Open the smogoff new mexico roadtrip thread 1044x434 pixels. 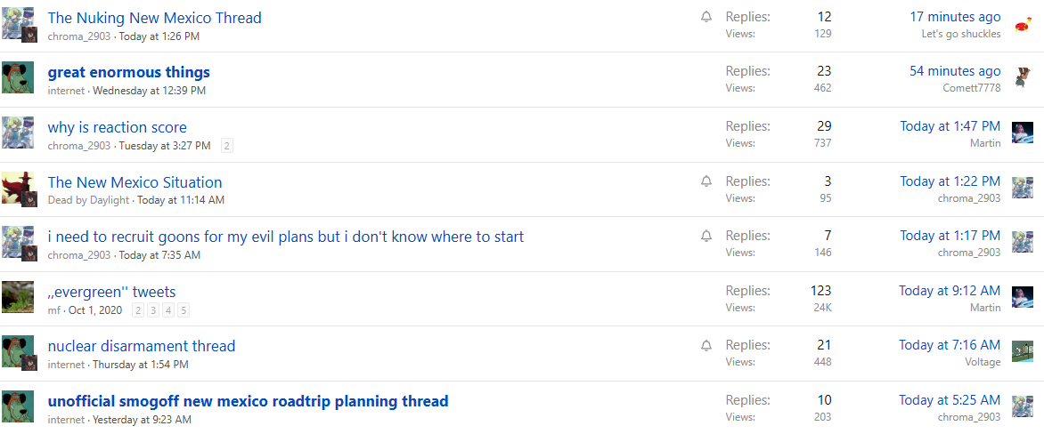click(248, 401)
